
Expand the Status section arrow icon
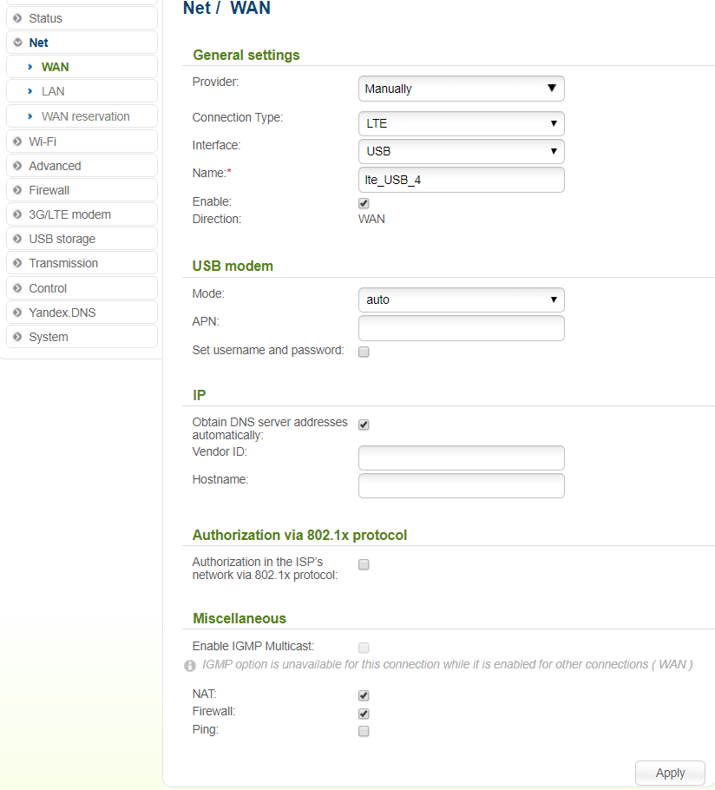(17, 18)
